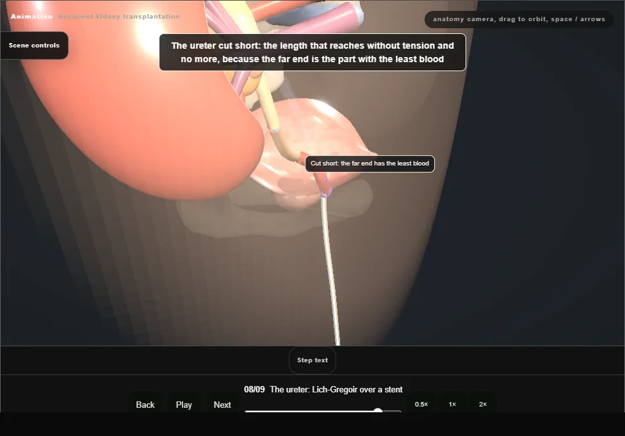Click the ureter caption box at top
Image resolution: width=625 pixels, height=436 pixels.
312,53
